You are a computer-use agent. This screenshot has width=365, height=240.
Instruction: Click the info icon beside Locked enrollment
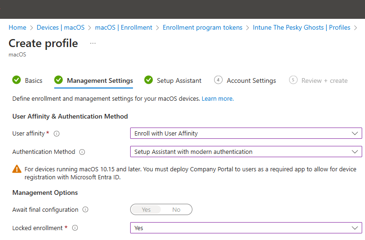[x=75, y=228]
